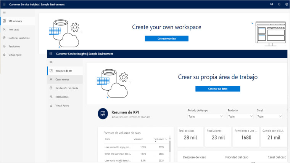Go to Casos nuevos in the sidebar
Image resolution: width=290 pixels, height=163 pixels.
[x=62, y=80]
